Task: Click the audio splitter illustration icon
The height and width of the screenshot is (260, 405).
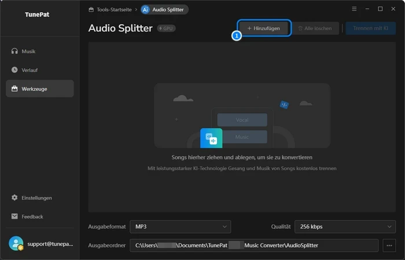Action: 211,138
